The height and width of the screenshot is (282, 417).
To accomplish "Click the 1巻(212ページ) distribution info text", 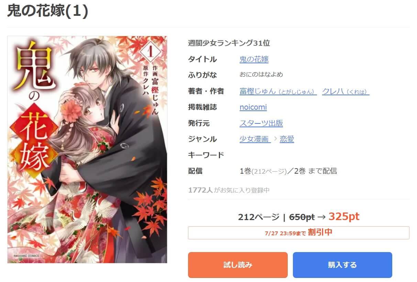I will pos(263,171).
